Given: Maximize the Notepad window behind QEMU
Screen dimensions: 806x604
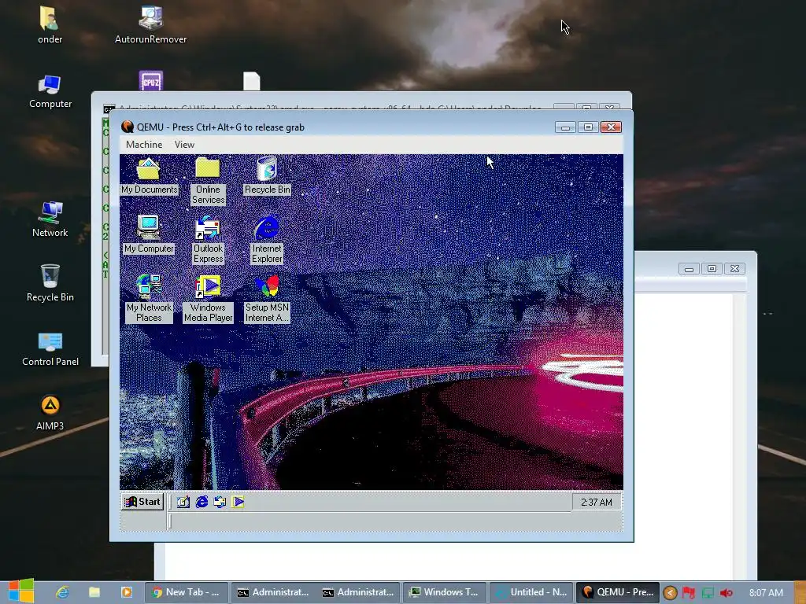Looking at the screenshot, I should coord(712,269).
